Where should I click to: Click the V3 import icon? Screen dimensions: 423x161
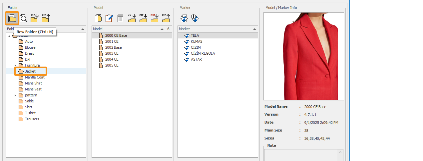pos(132,19)
